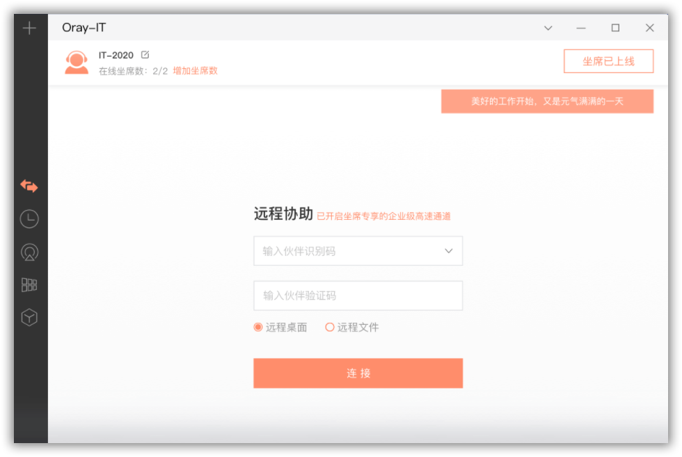The height and width of the screenshot is (457, 682).
Task: Open the screen casting sidebar icon
Action: click(x=29, y=252)
